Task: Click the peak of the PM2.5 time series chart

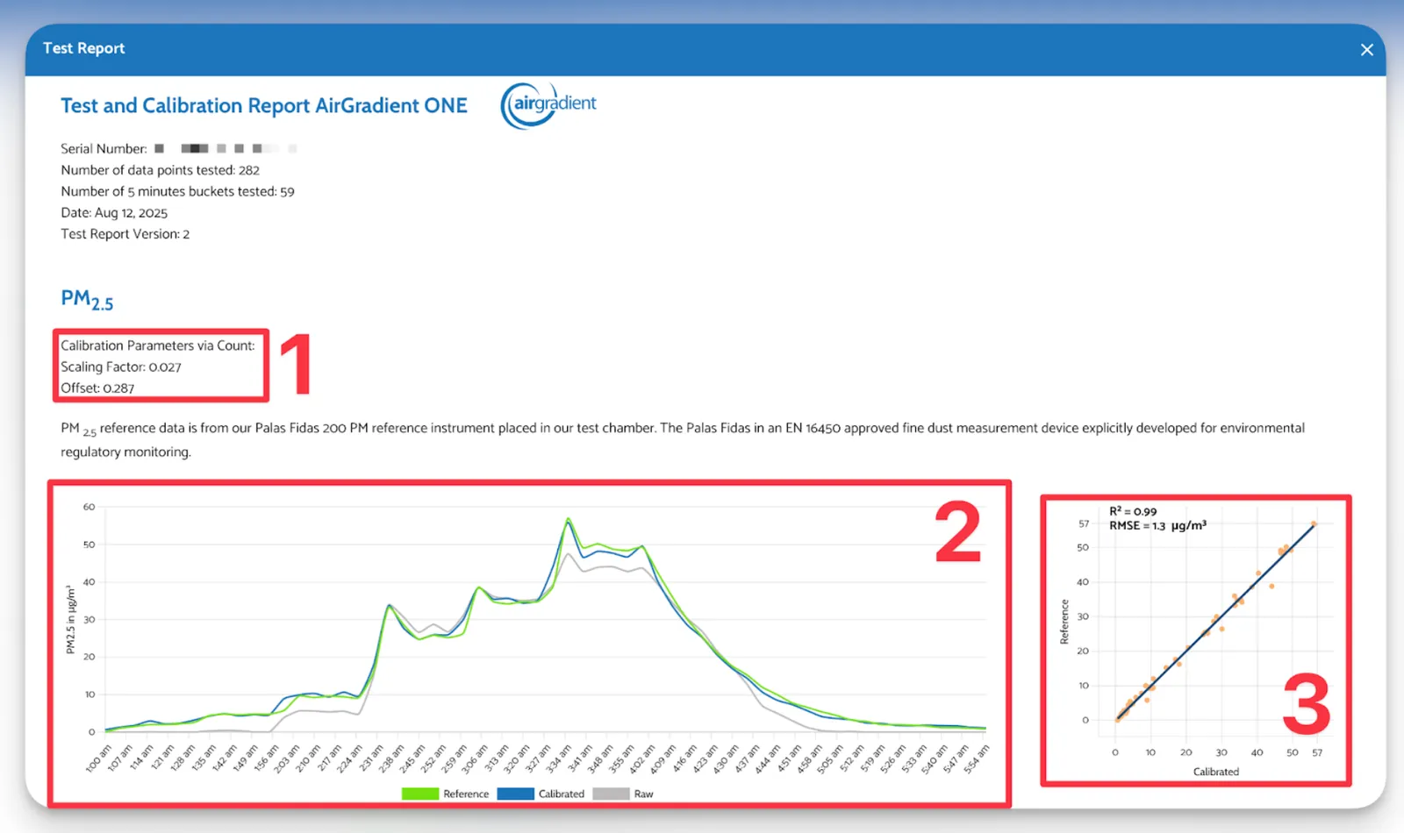Action: [568, 520]
